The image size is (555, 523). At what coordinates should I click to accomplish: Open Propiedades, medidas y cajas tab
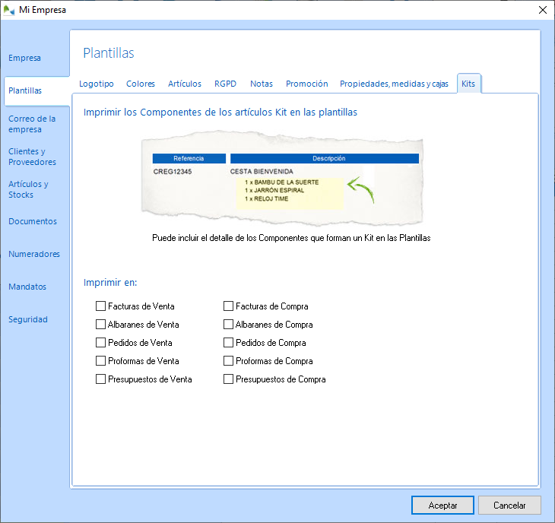pyautogui.click(x=394, y=84)
